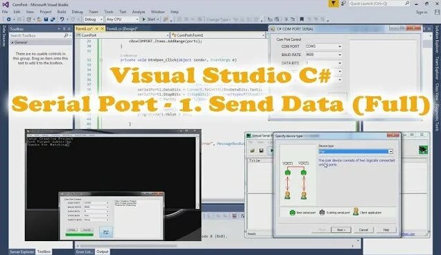
Task: Switch to the Server Explorer tab
Action: 21,252
